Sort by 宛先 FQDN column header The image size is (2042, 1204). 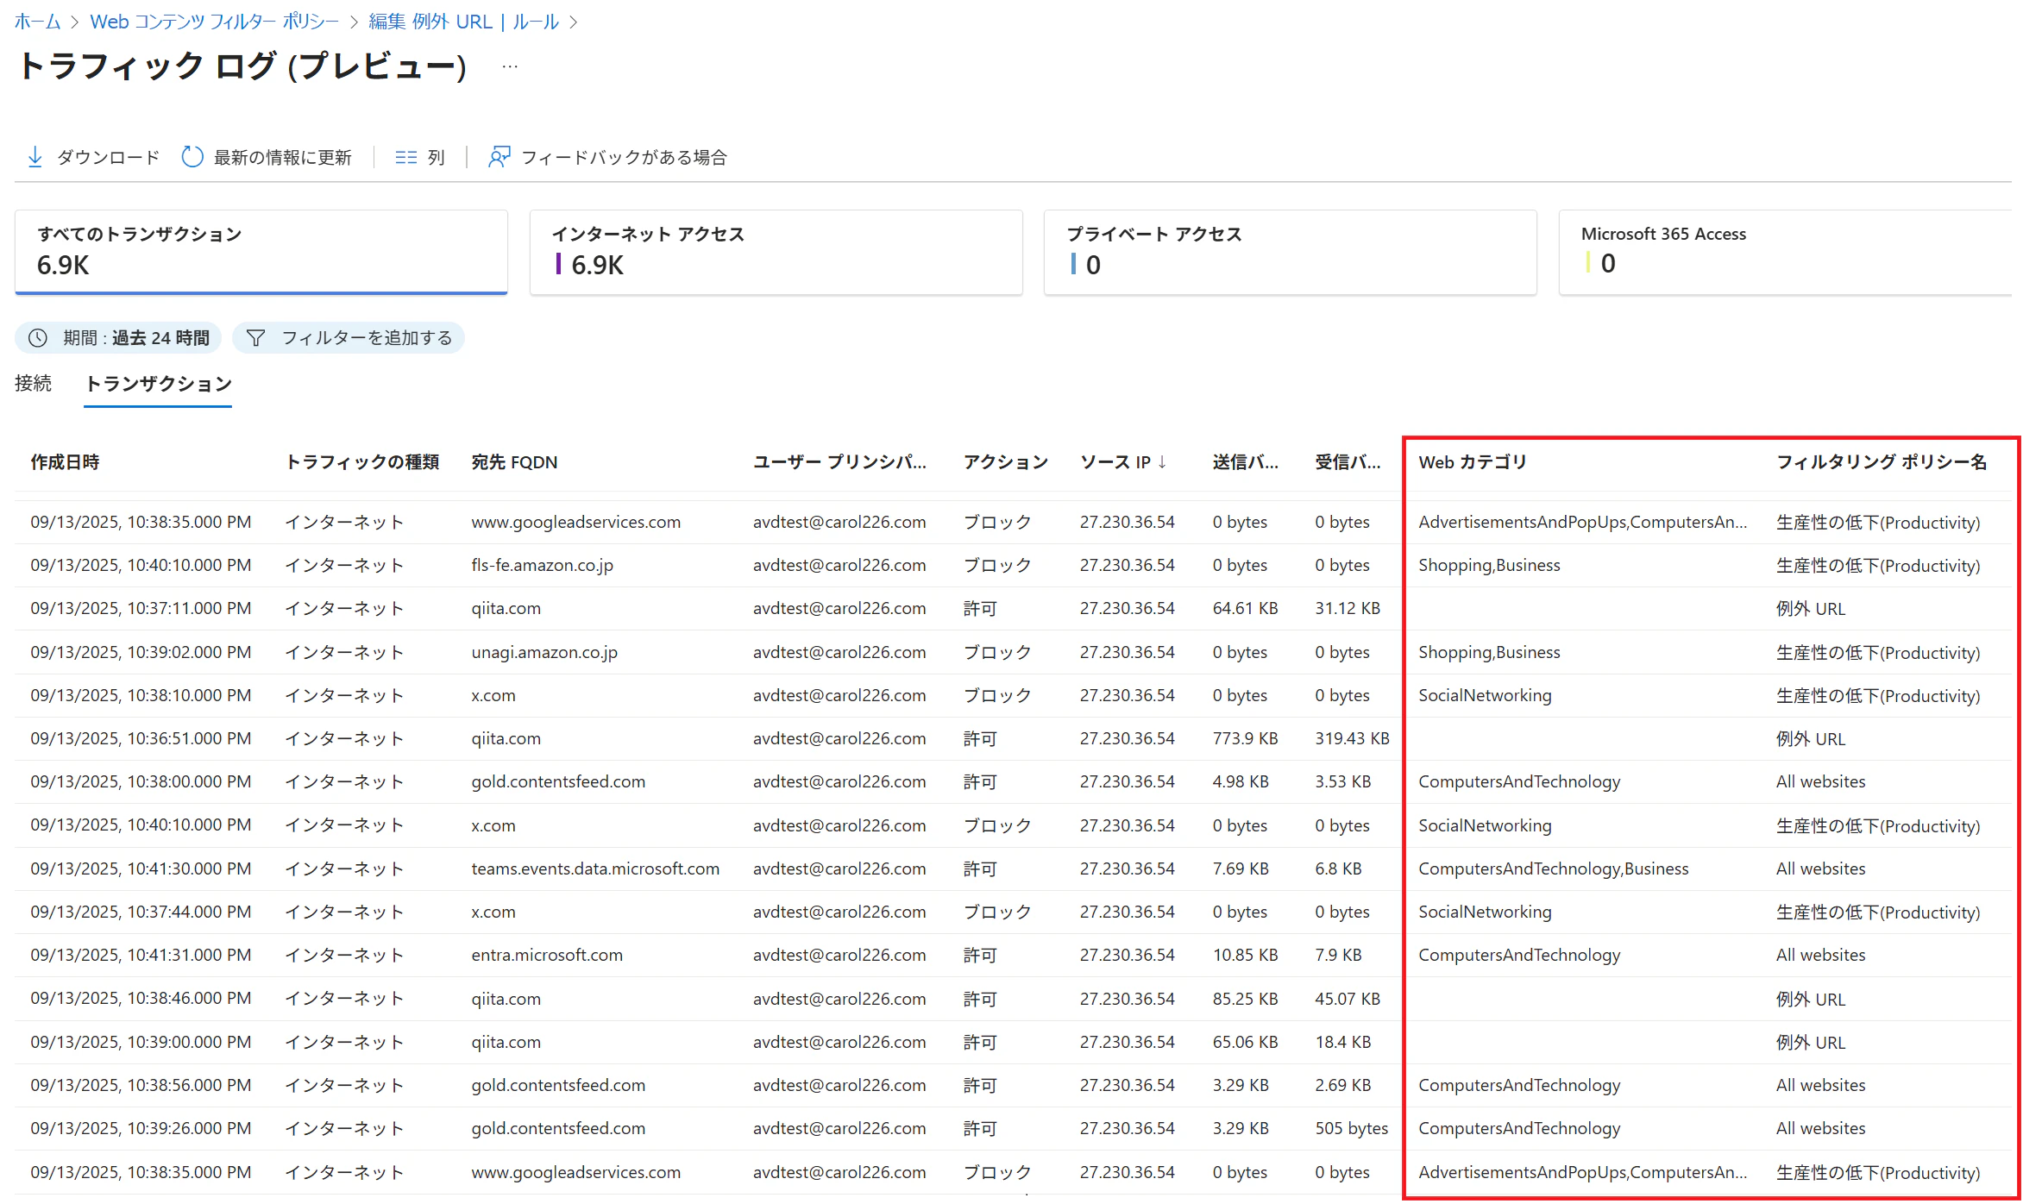point(515,462)
